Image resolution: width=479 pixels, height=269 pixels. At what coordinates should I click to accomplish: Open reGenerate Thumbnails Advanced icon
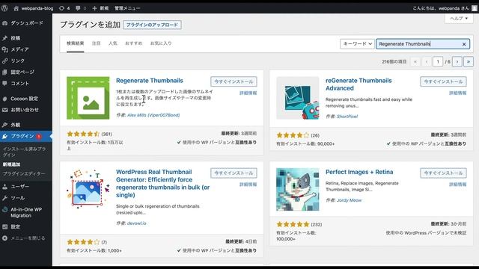tap(298, 98)
